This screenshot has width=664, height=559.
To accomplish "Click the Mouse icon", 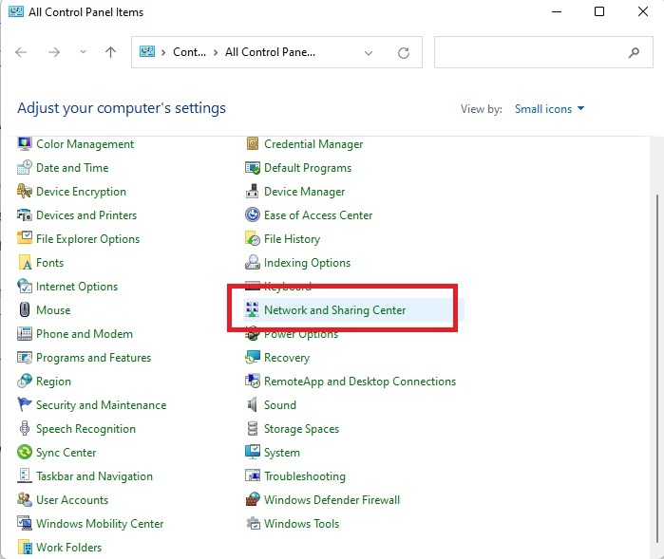I will pos(25,309).
